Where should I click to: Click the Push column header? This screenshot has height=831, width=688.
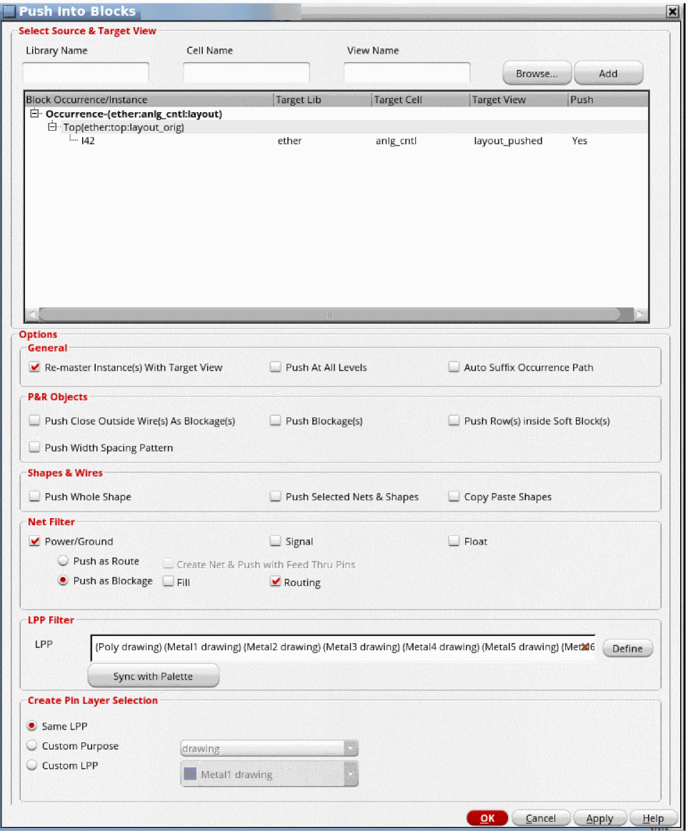608,99
